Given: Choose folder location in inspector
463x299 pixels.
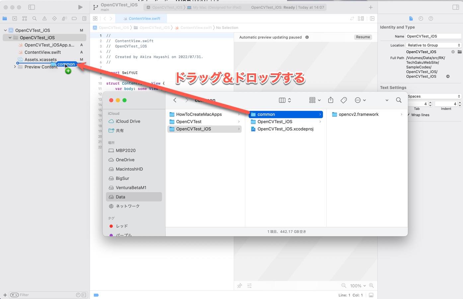Looking at the screenshot, I should coord(460,52).
